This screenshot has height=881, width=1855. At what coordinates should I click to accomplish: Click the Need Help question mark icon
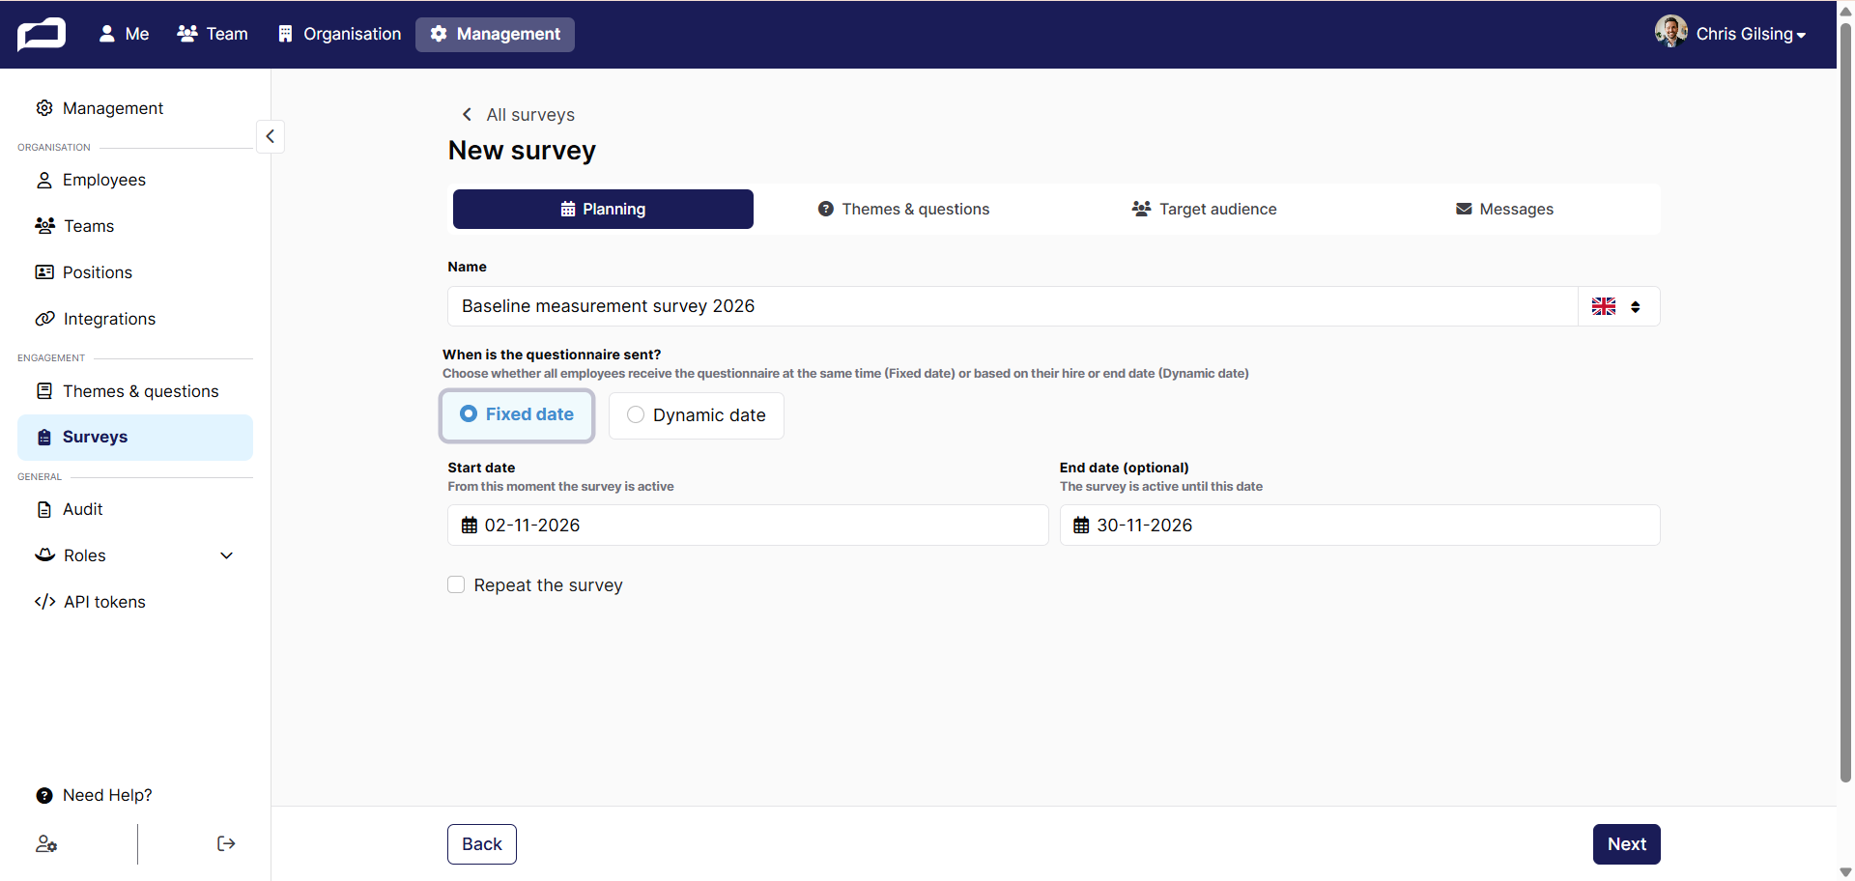[x=44, y=795]
